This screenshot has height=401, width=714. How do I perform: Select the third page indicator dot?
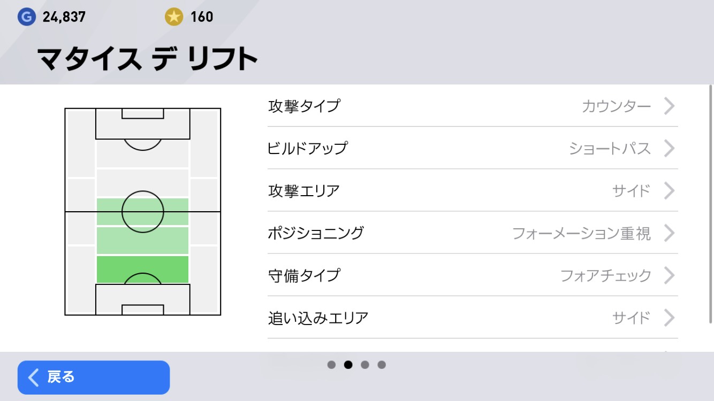pyautogui.click(x=365, y=365)
